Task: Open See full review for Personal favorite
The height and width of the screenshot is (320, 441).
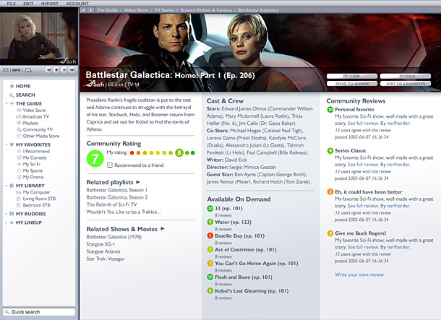Action: click(363, 124)
